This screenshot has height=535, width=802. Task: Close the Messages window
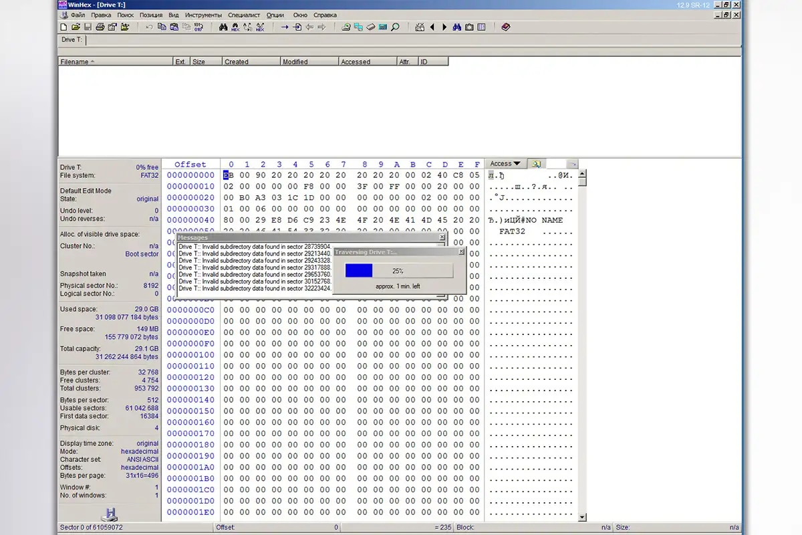click(442, 237)
